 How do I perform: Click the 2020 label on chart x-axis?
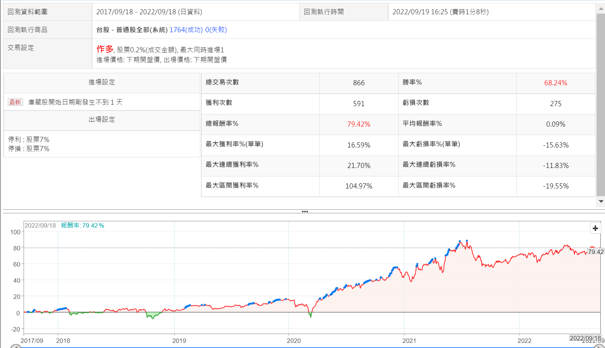click(x=293, y=341)
